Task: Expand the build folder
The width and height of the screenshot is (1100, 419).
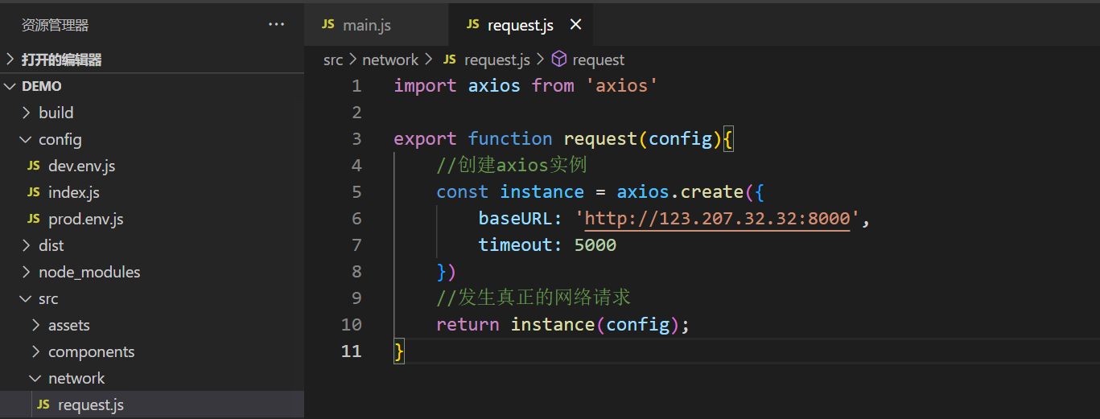Action: point(27,113)
